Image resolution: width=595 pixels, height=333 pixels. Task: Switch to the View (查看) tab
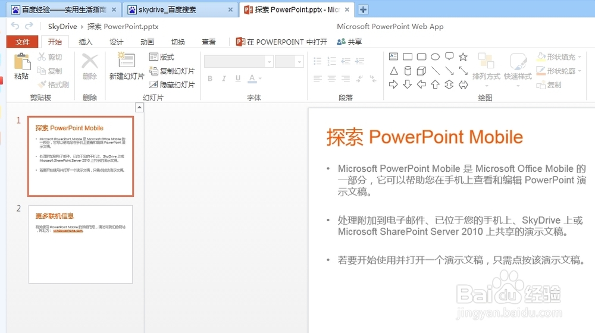coord(209,42)
